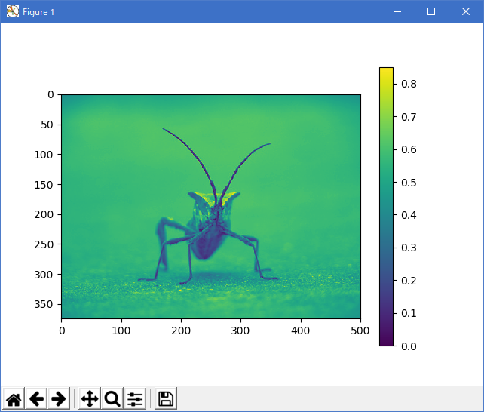Click colorbar tick label 0.8
This screenshot has height=412, width=484.
(409, 84)
